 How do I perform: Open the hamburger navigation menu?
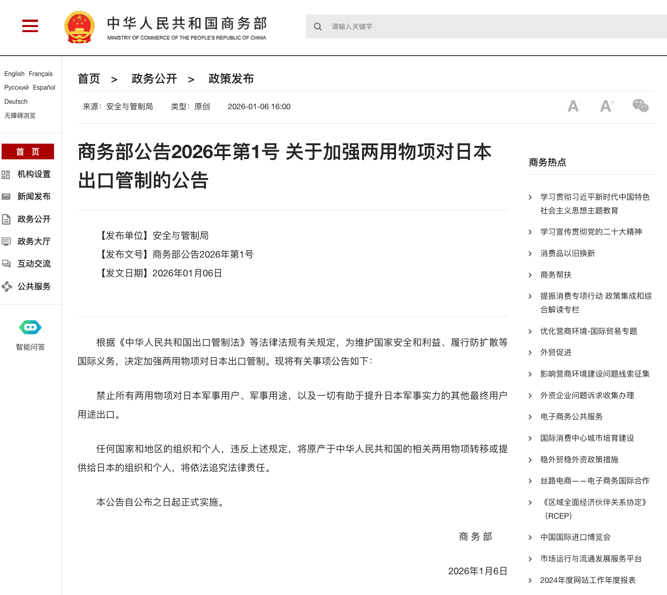click(30, 26)
